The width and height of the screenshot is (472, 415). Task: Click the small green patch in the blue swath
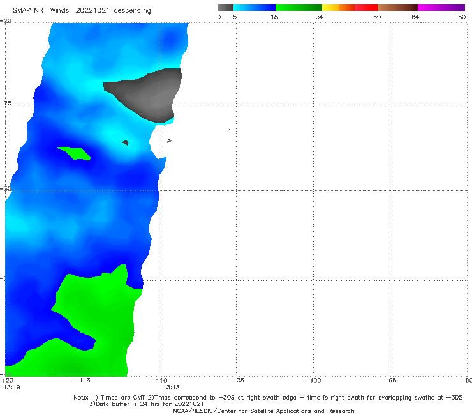tap(75, 153)
